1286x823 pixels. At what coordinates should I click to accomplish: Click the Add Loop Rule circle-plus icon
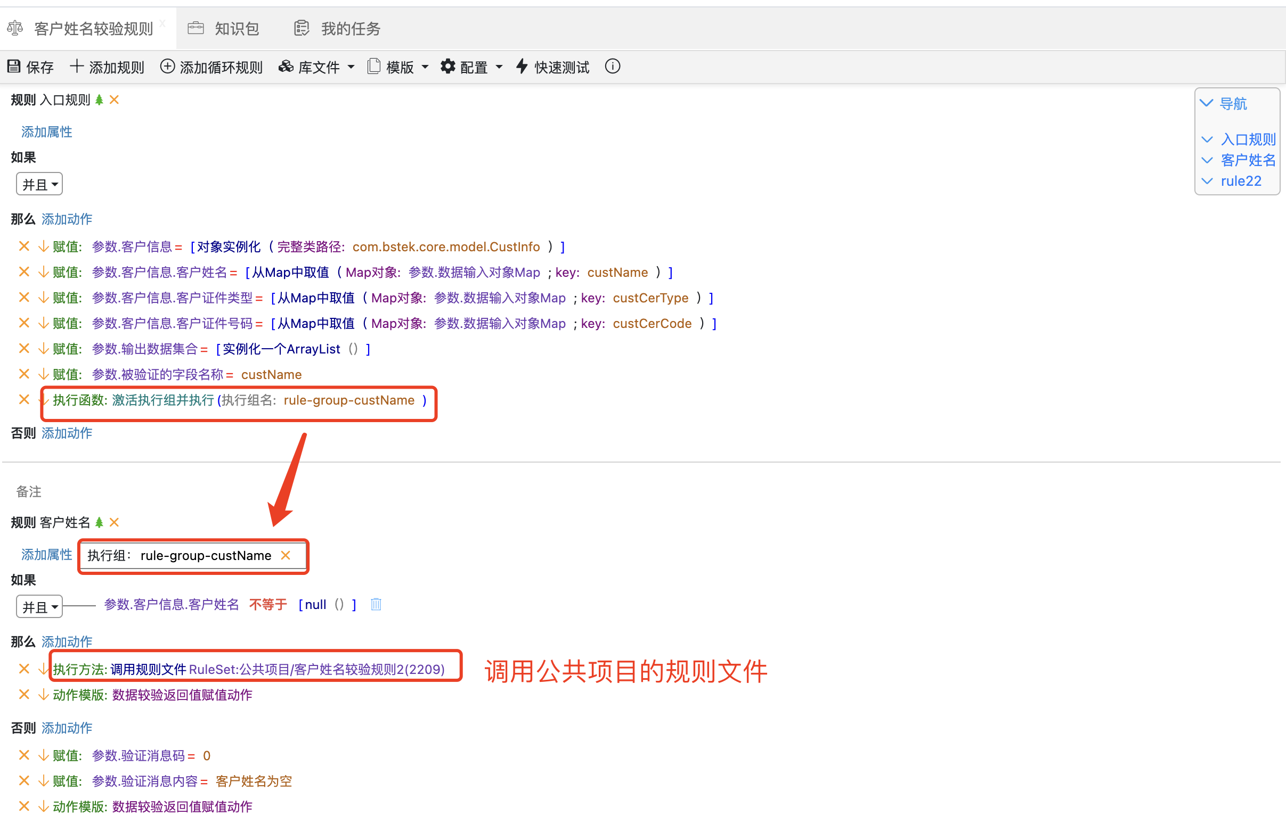tap(167, 66)
